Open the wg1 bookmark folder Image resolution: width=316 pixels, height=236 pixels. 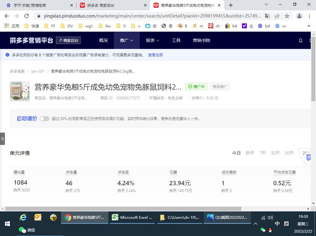(86, 26)
